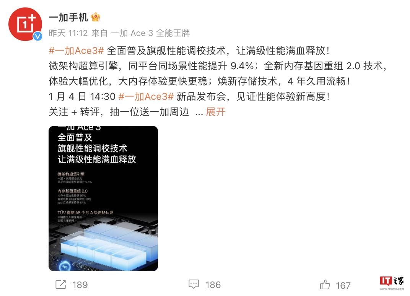The width and height of the screenshot is (410, 296).
Task: Click the blue verified badge on avatar
Action: pyautogui.click(x=37, y=36)
